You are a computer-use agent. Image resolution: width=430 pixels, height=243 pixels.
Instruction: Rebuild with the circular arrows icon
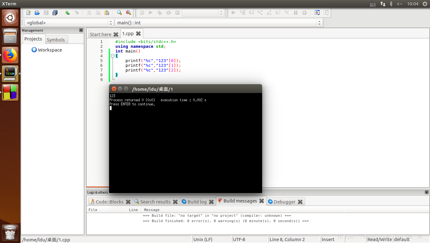click(169, 13)
